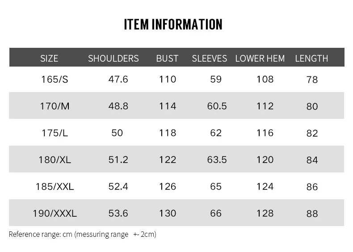Image resolution: width=353 pixels, height=252 pixels.
Task: Select the 170/M size row label
Action: coord(55,106)
